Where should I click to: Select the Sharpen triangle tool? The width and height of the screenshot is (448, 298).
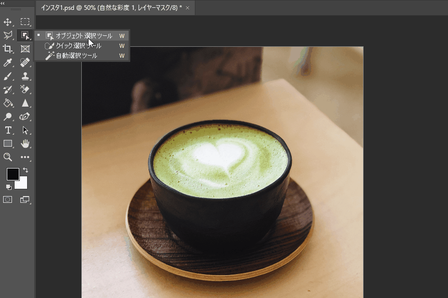pos(25,103)
